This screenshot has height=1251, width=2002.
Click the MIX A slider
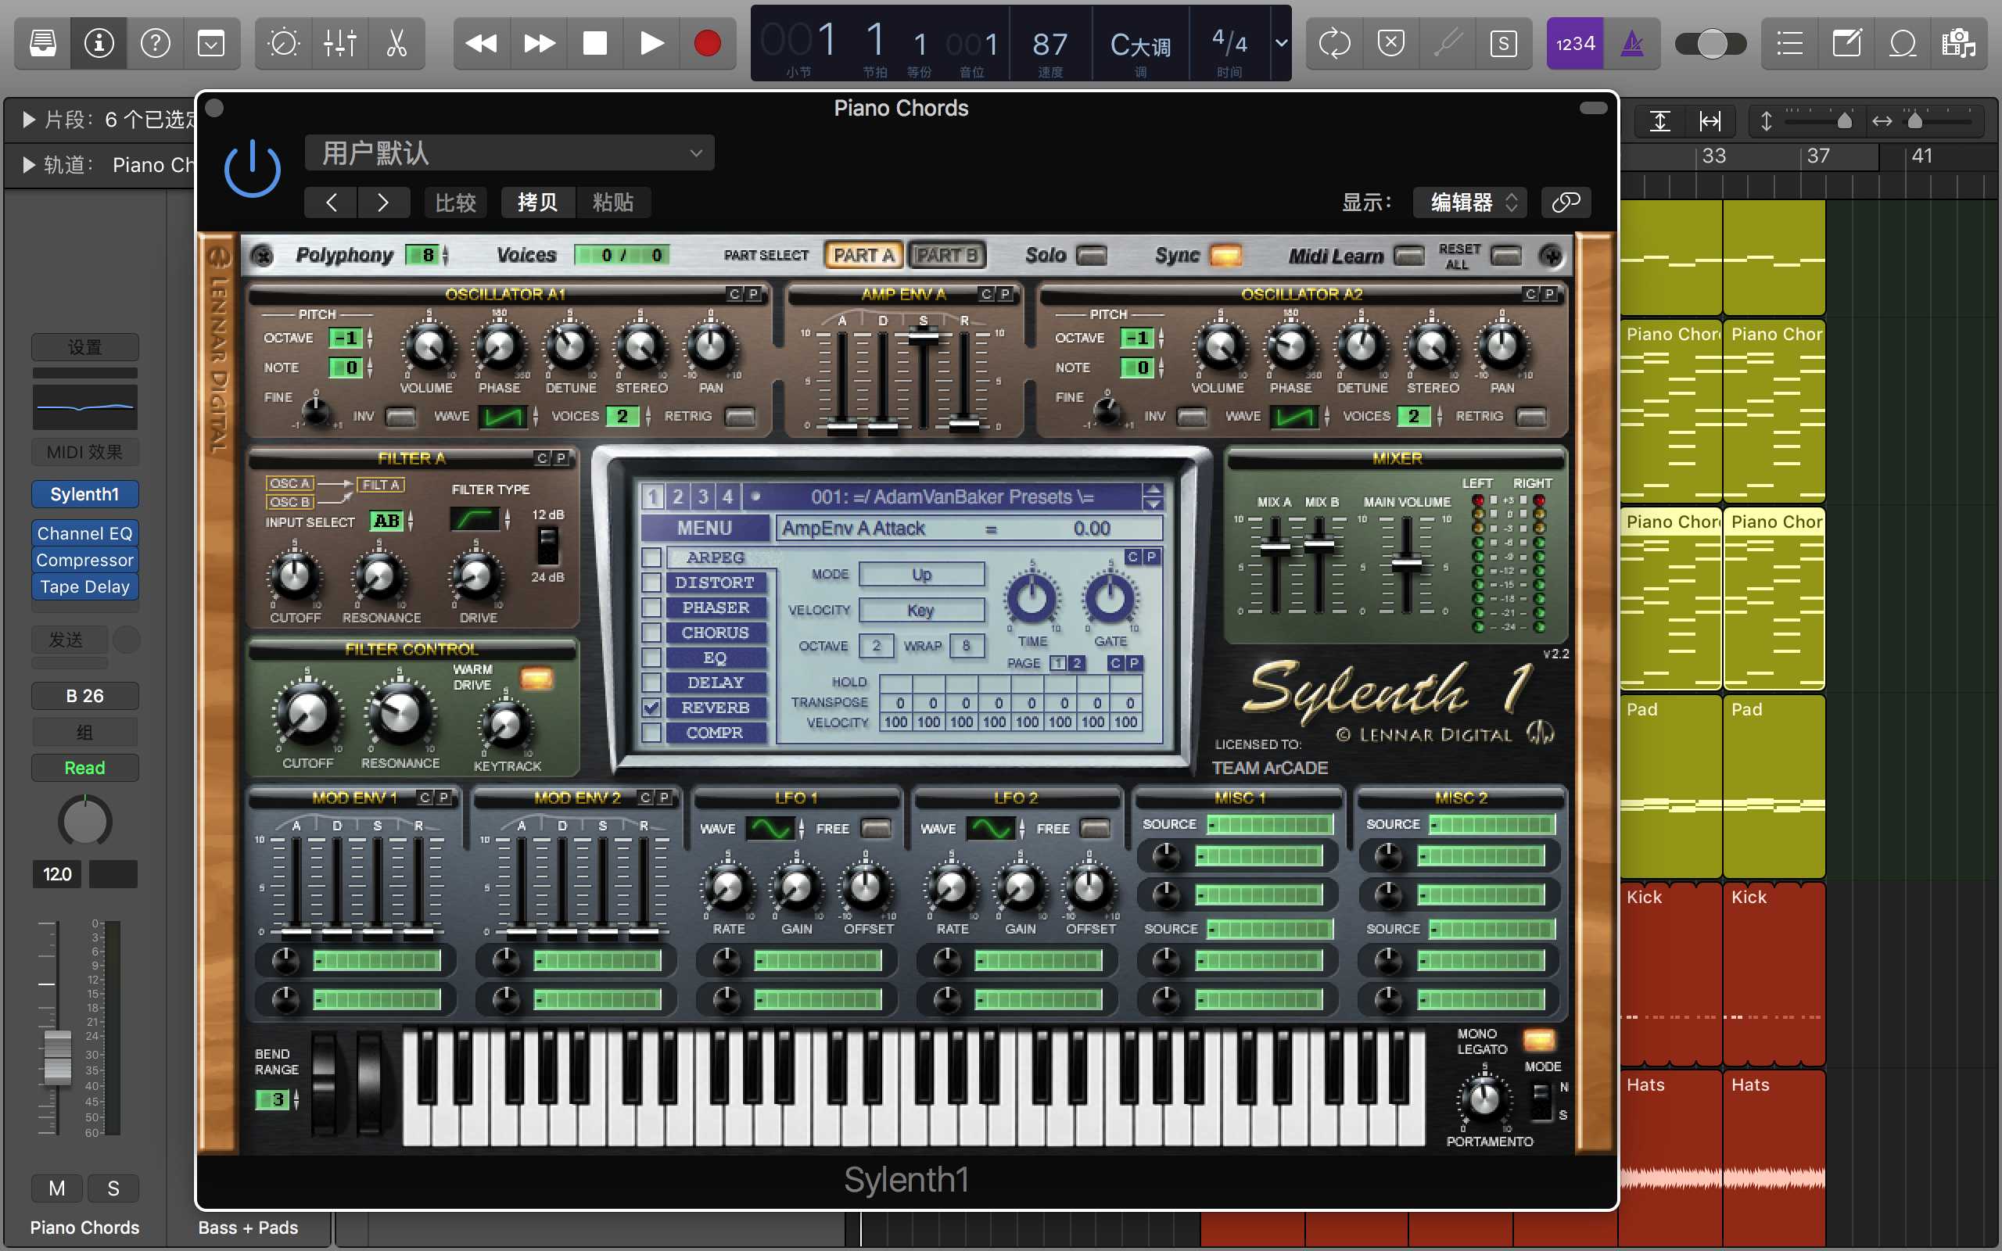[1275, 548]
